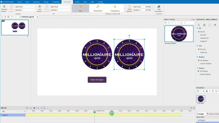The image size is (219, 123).
Task: Open the Export ribbon tab
Action: click(x=77, y=2)
